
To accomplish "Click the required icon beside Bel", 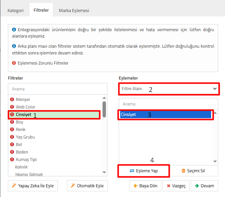I will [x=12, y=144].
